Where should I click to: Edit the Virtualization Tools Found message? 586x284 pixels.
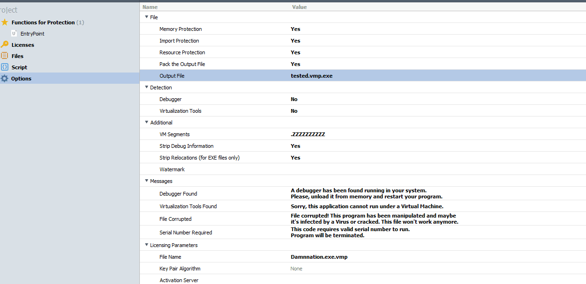[367, 206]
